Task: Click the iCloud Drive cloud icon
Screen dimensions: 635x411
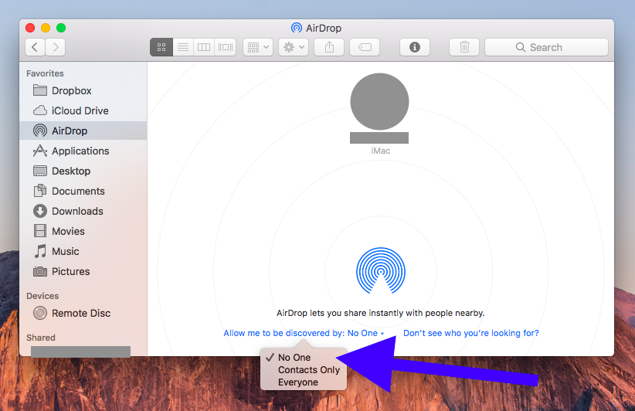Action: [39, 110]
